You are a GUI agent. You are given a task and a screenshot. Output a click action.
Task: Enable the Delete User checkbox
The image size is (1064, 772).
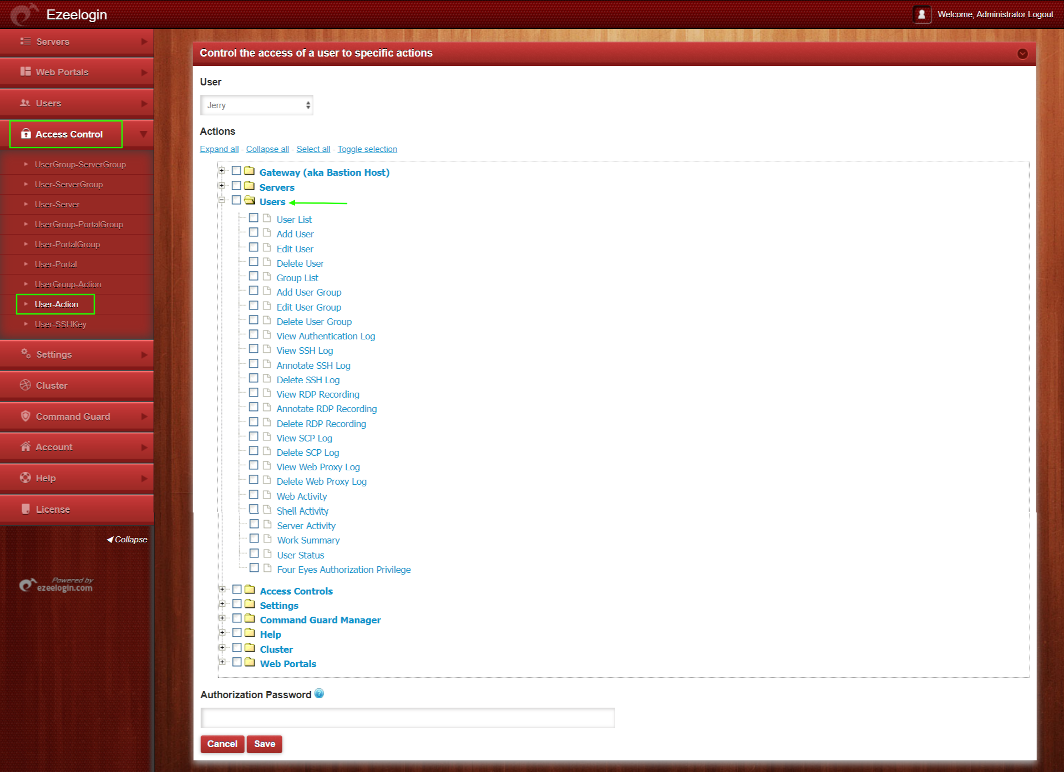(254, 262)
